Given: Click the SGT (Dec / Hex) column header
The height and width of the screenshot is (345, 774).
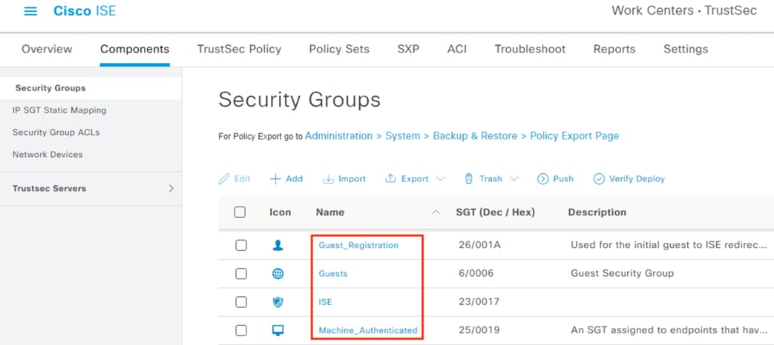Looking at the screenshot, I should click(496, 212).
